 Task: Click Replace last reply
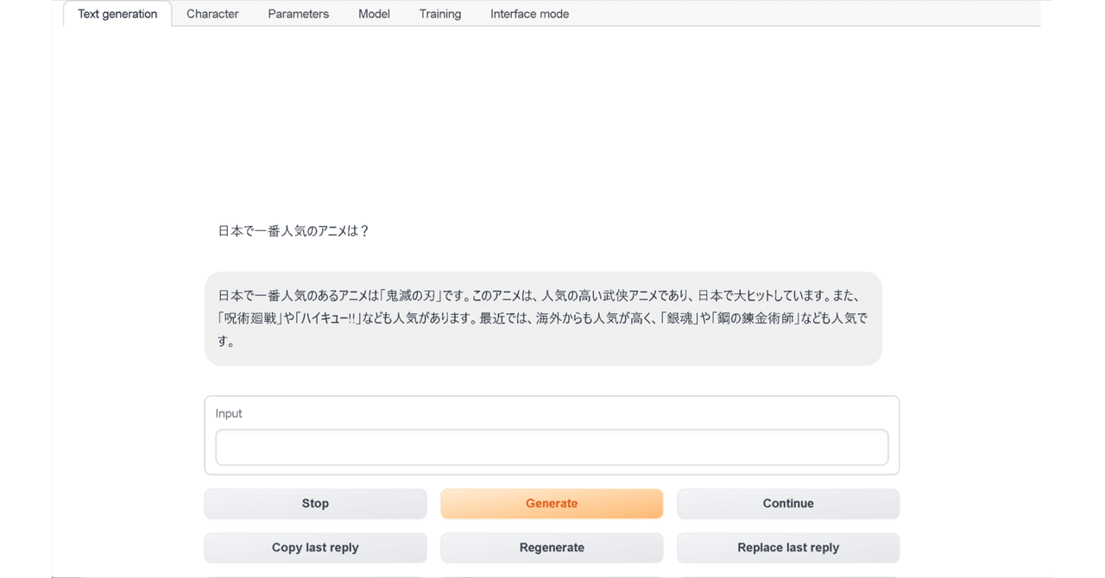tap(788, 547)
